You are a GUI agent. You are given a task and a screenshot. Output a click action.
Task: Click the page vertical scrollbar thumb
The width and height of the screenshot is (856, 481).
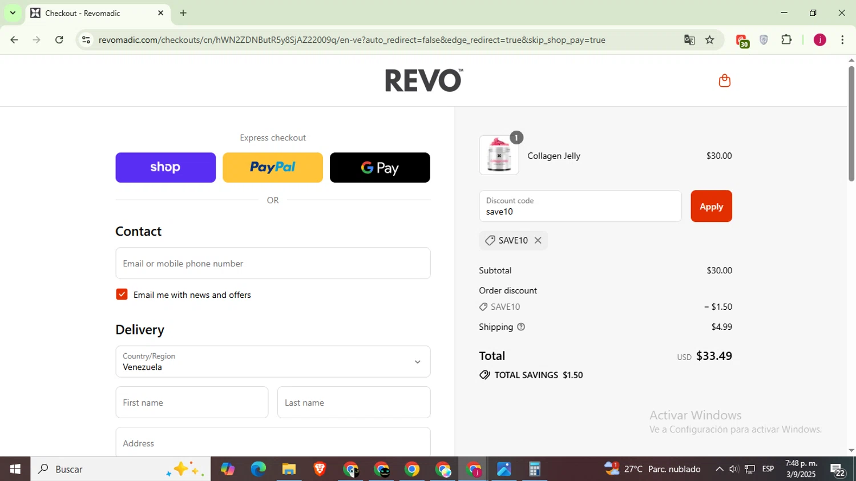[x=851, y=123]
